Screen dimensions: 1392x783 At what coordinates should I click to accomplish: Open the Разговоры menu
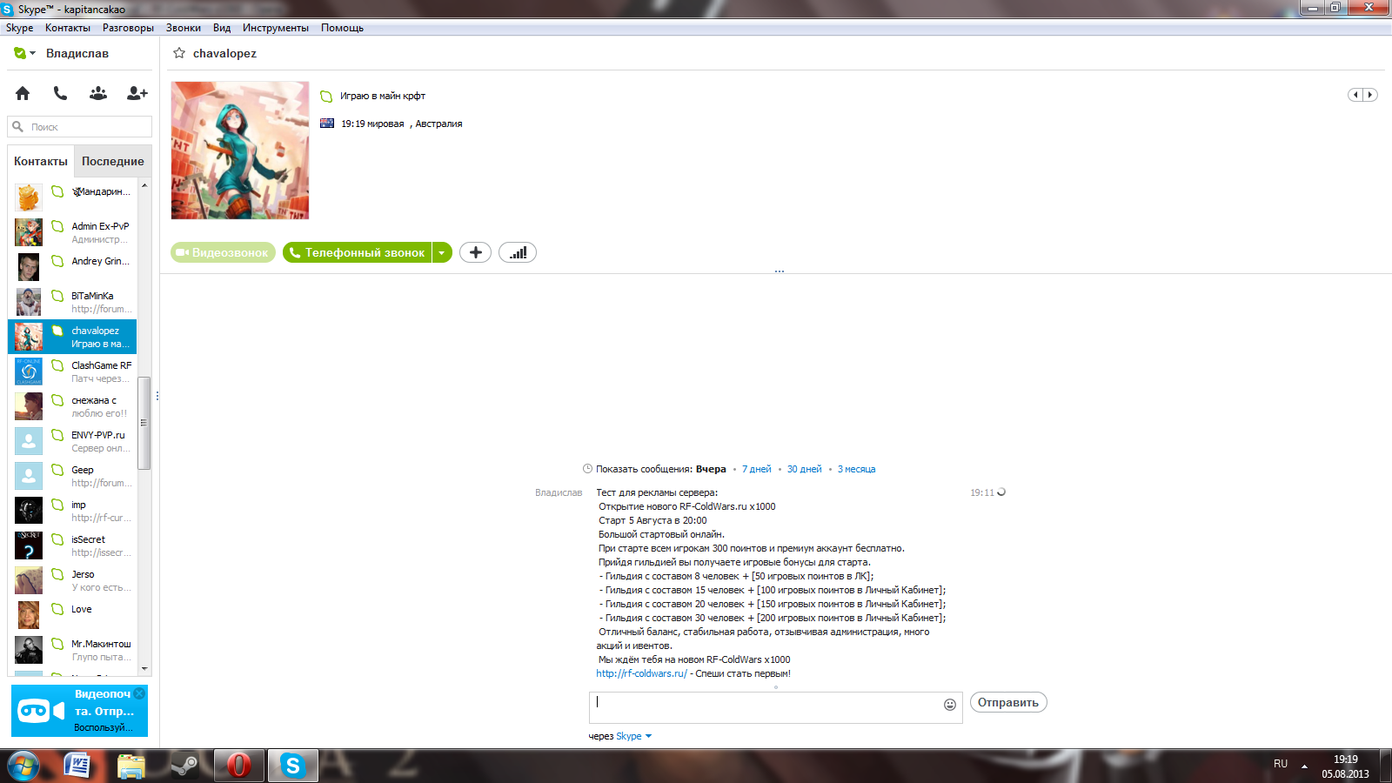128,28
